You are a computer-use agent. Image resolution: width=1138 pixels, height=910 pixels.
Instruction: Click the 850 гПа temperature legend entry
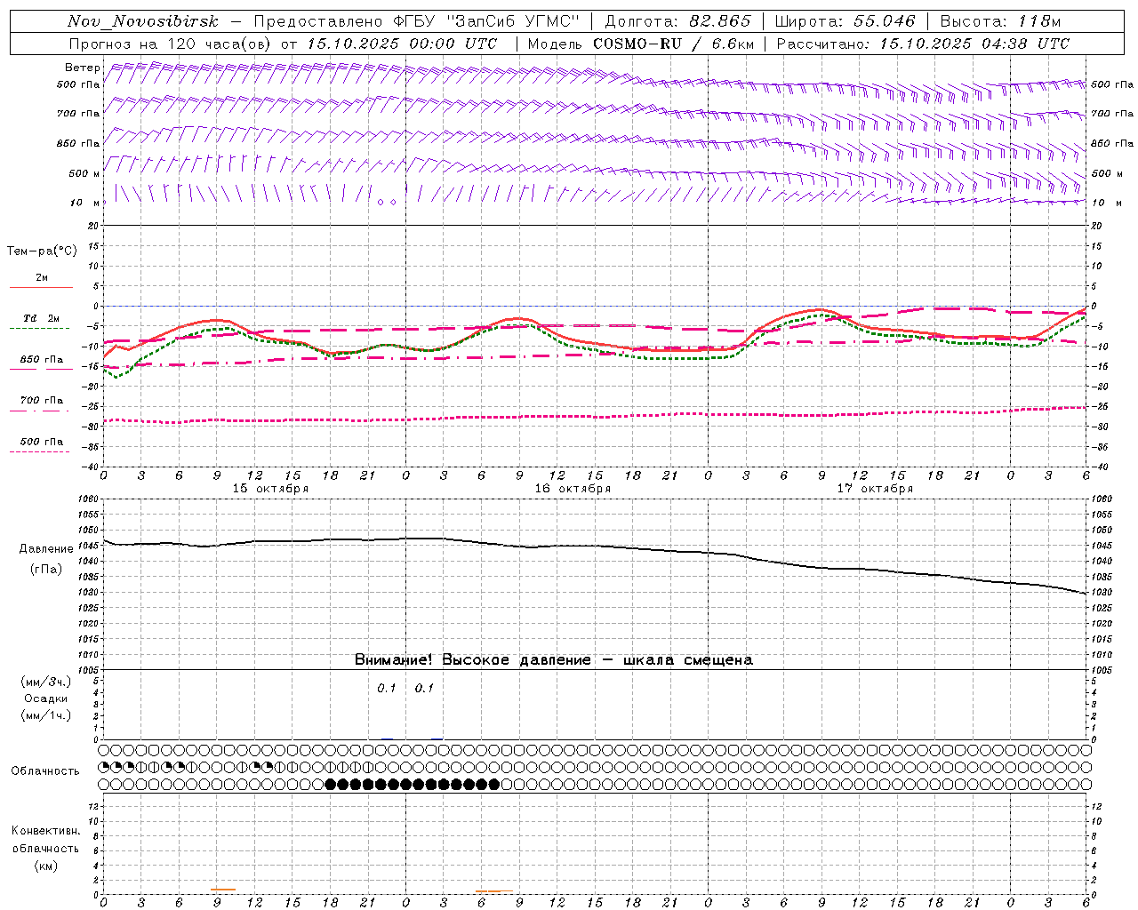point(42,360)
